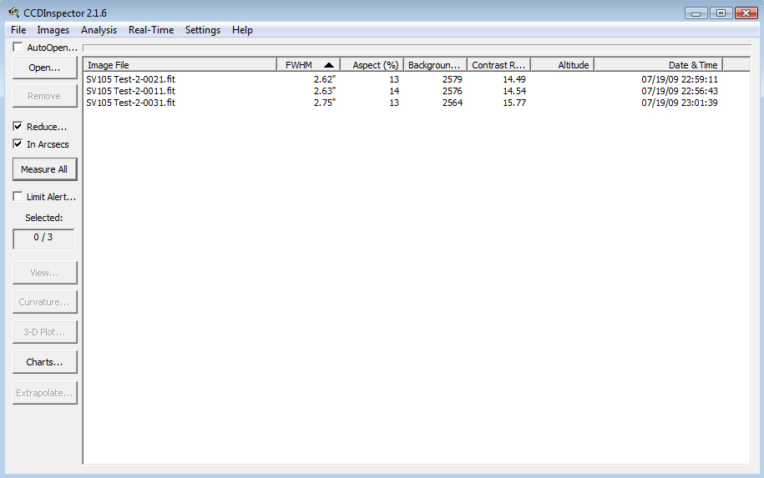Click the contrast value 15.77
Screen dimensions: 764x478
pyautogui.click(x=514, y=103)
